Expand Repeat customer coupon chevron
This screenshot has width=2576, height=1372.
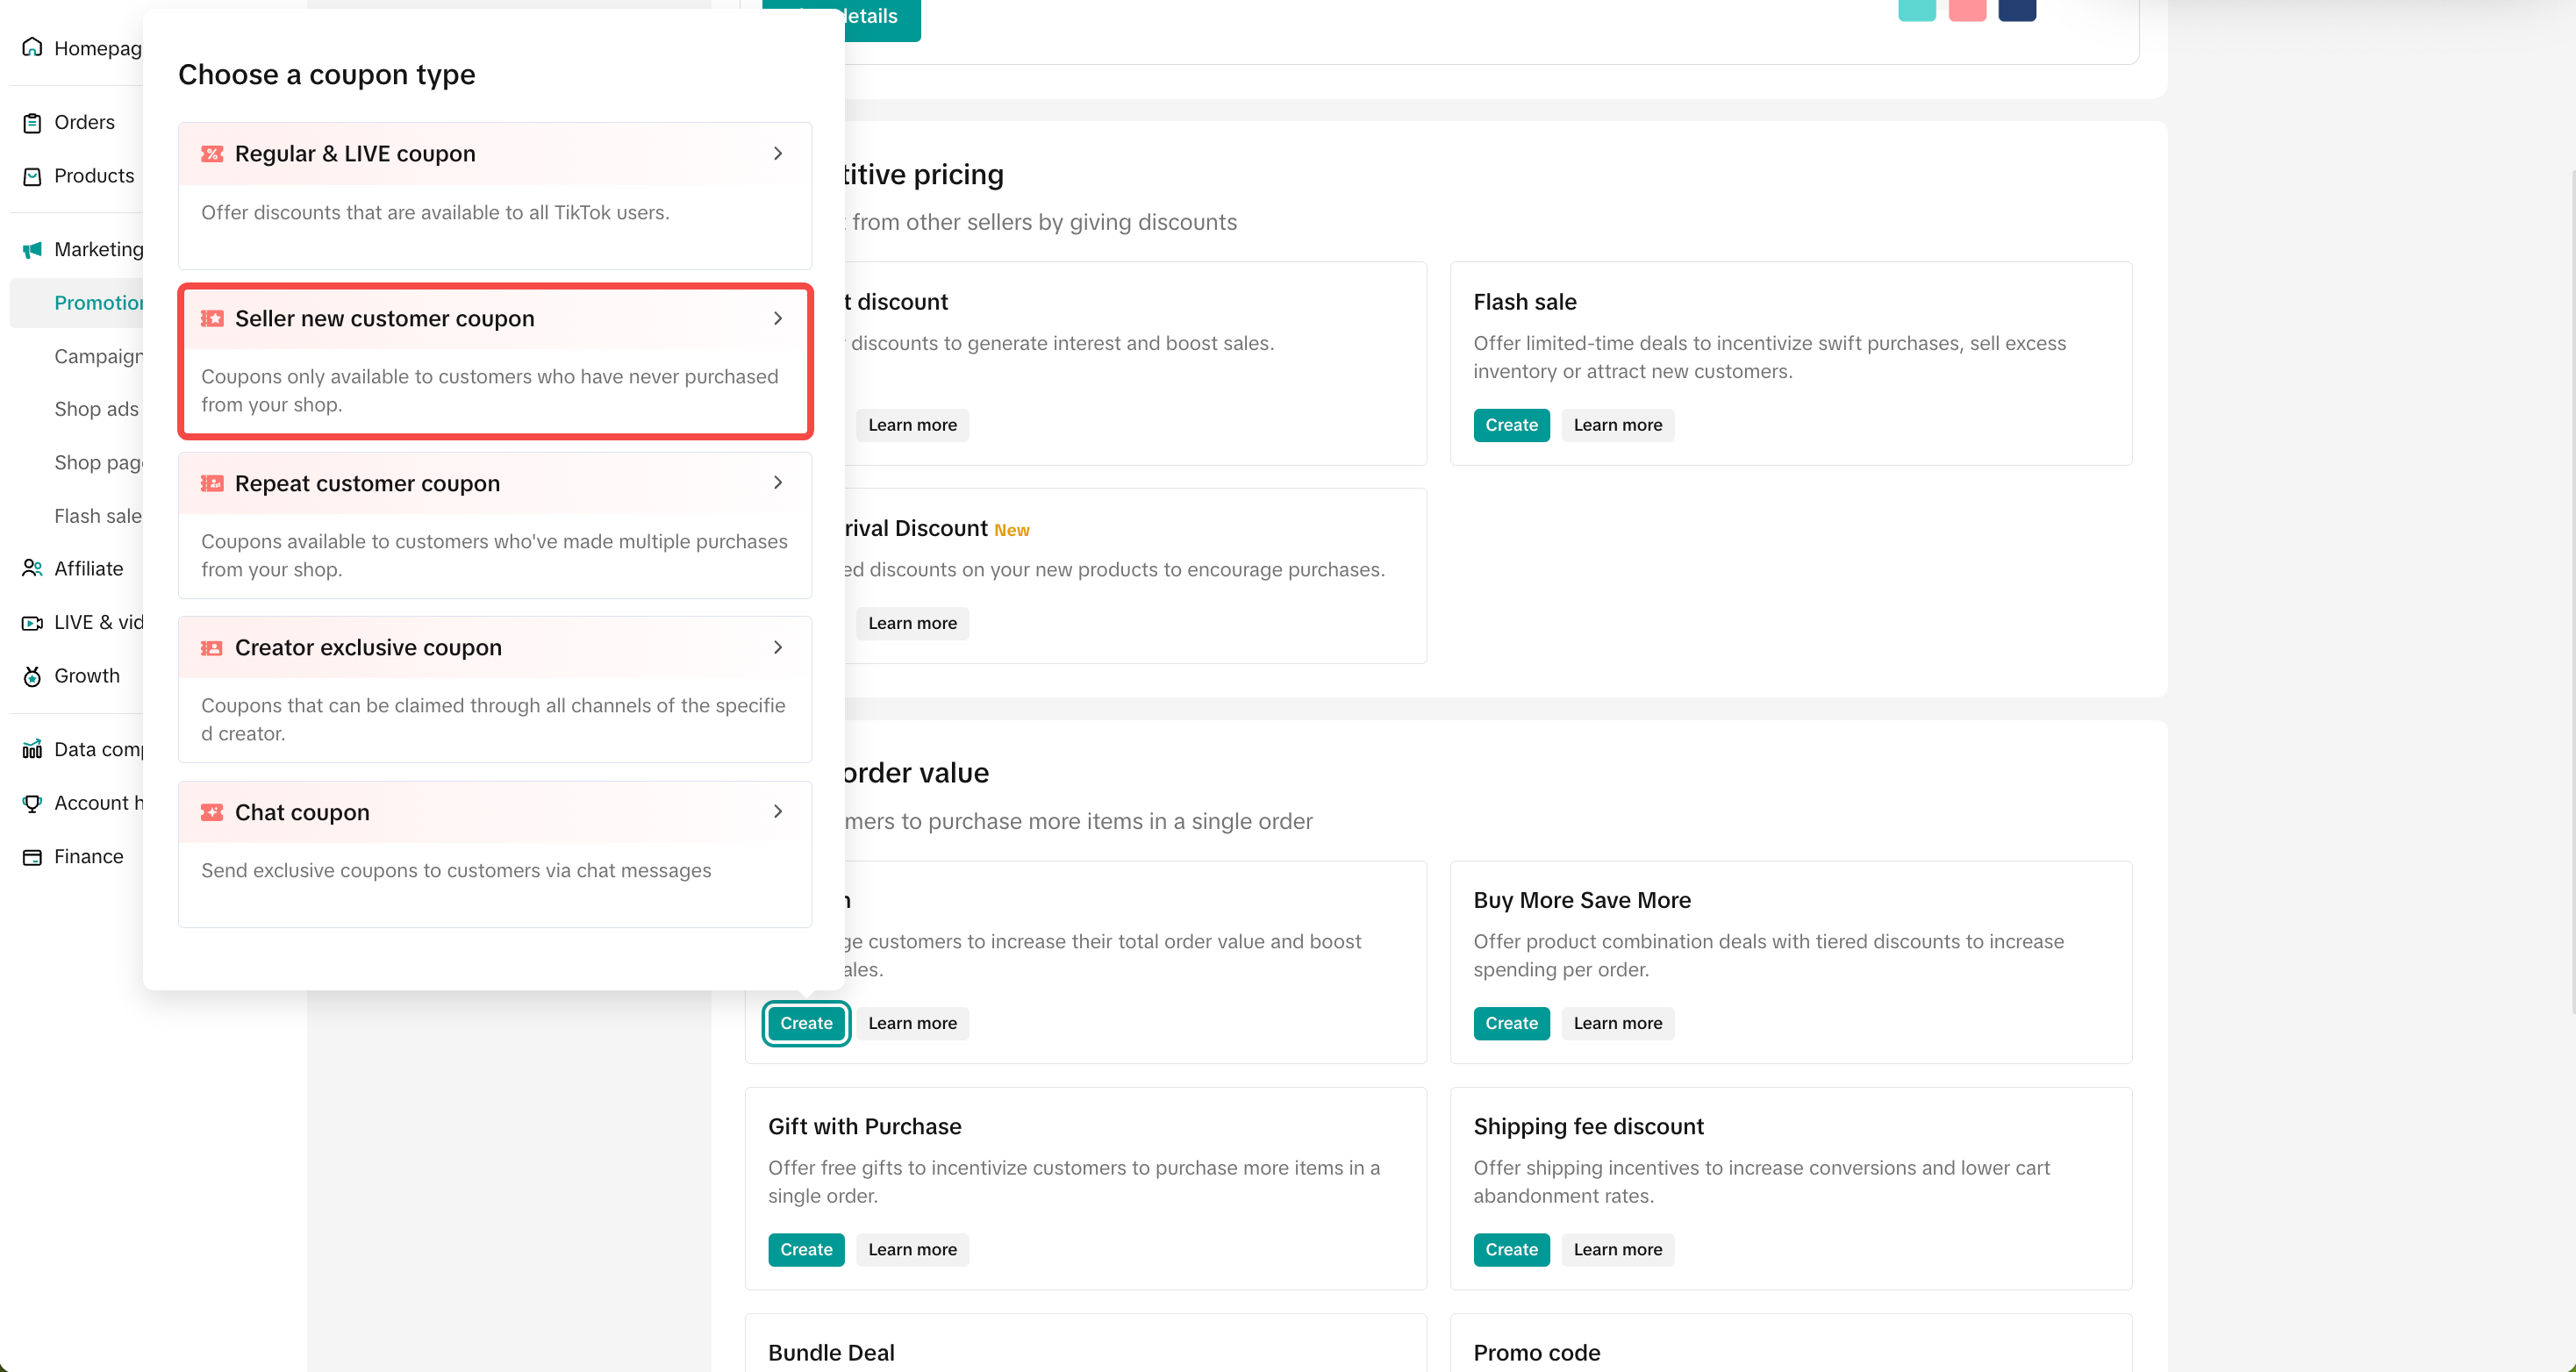(778, 483)
